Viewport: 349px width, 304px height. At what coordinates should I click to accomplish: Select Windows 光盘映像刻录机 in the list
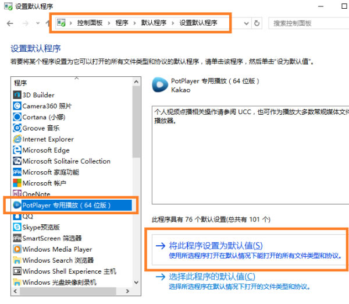59,282
